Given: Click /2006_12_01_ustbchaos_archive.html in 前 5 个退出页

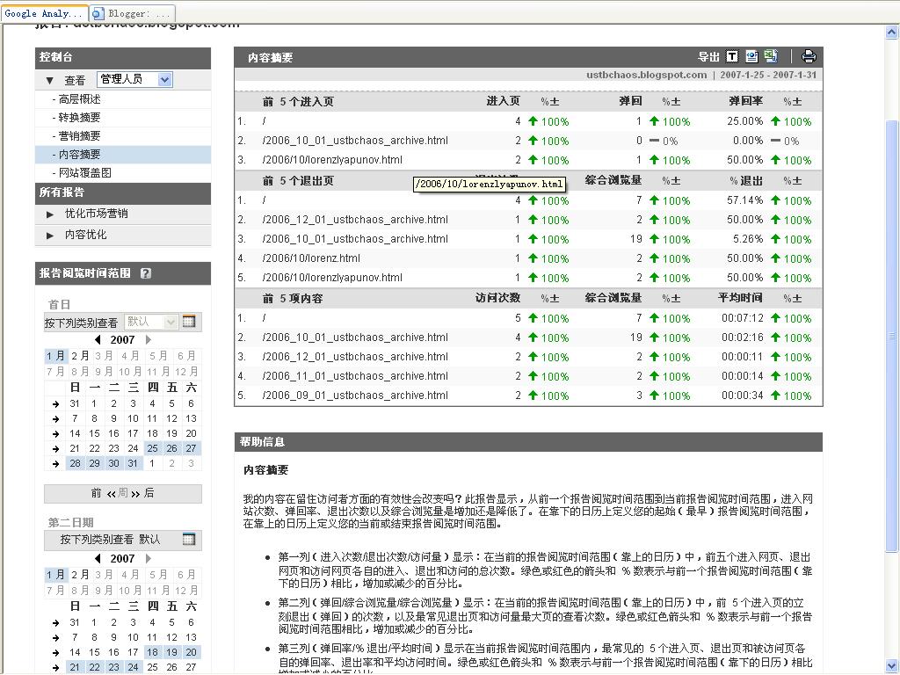Looking at the screenshot, I should 355,220.
